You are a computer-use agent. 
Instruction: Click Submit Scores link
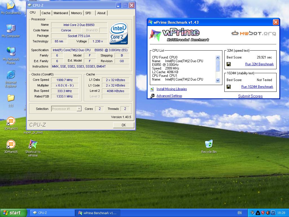(x=250, y=96)
